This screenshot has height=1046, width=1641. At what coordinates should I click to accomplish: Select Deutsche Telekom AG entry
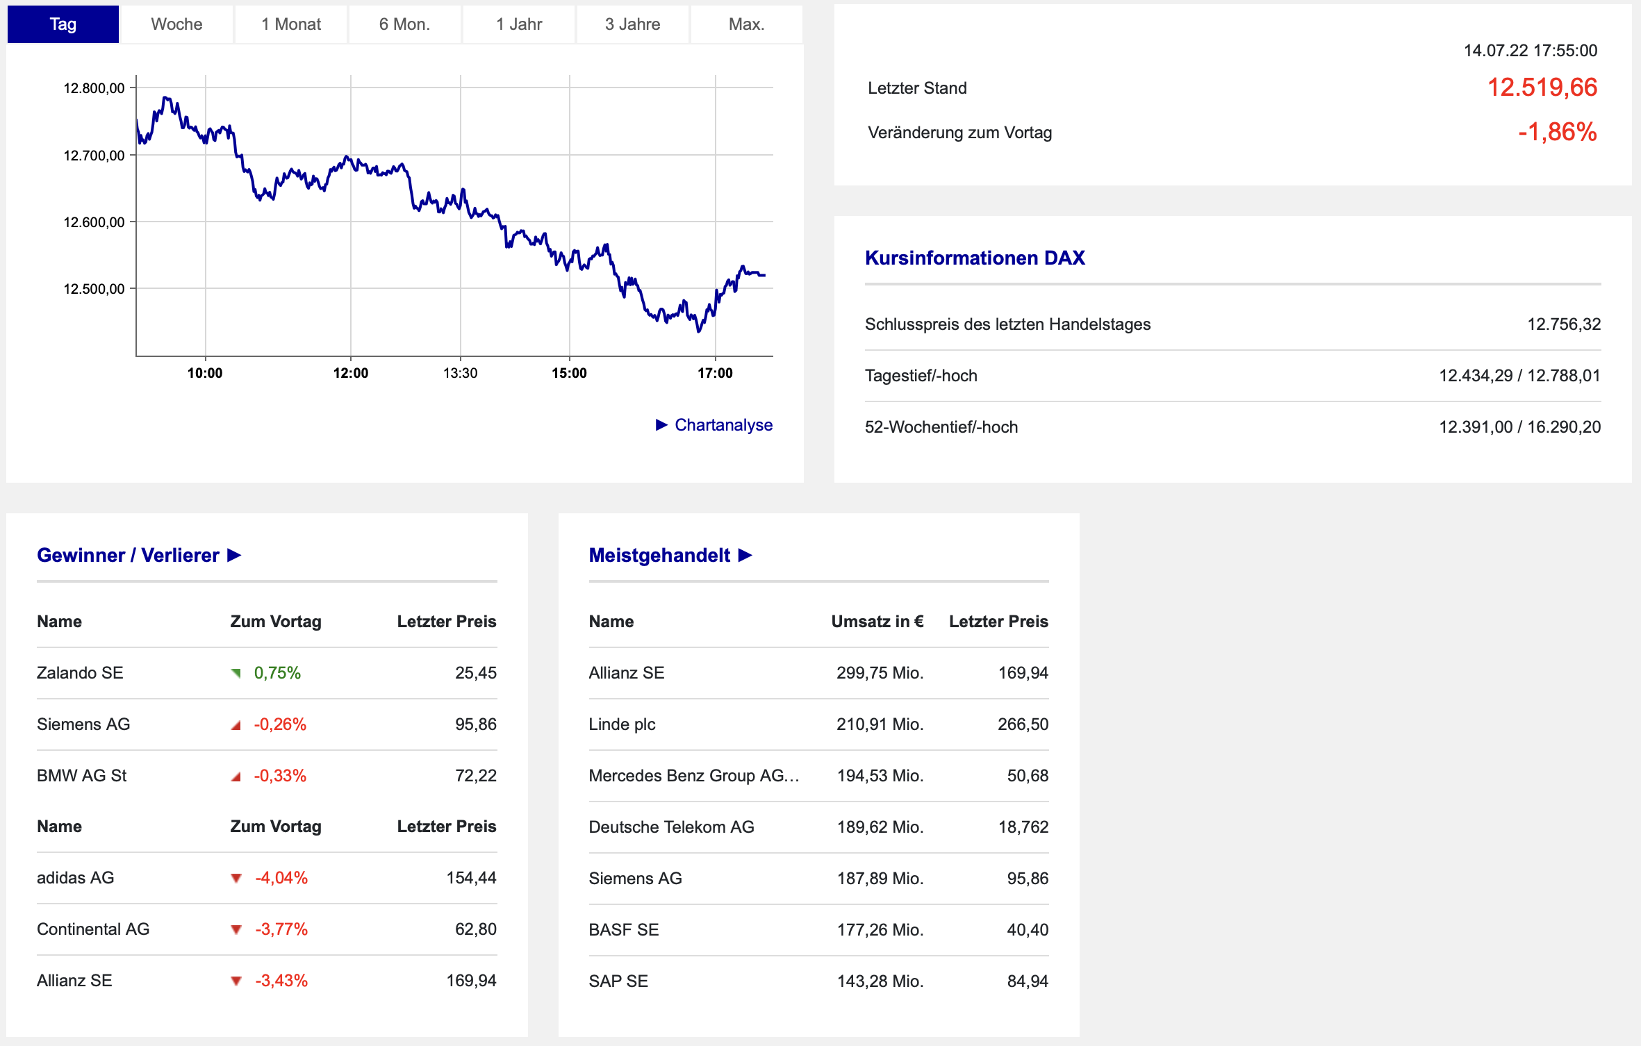671,827
